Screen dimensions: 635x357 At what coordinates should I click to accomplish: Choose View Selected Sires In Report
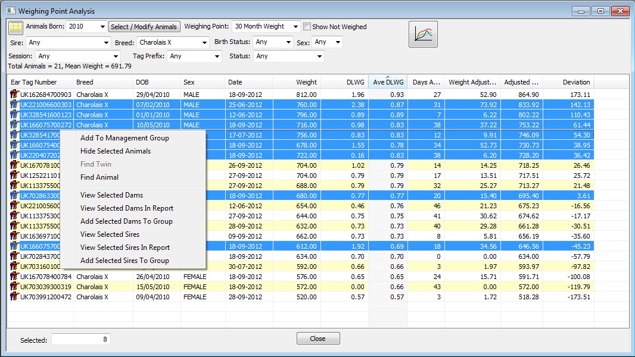pyautogui.click(x=125, y=248)
